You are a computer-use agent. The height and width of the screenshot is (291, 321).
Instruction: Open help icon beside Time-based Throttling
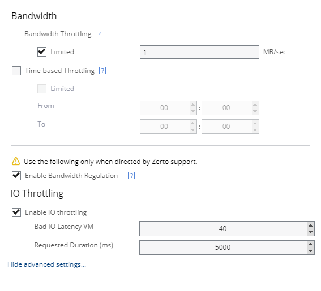[102, 71]
